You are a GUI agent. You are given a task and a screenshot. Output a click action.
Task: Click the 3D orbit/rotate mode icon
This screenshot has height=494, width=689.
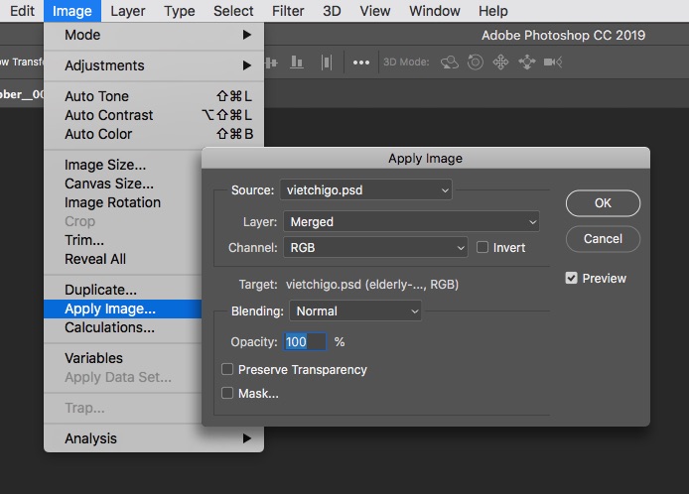[x=450, y=62]
